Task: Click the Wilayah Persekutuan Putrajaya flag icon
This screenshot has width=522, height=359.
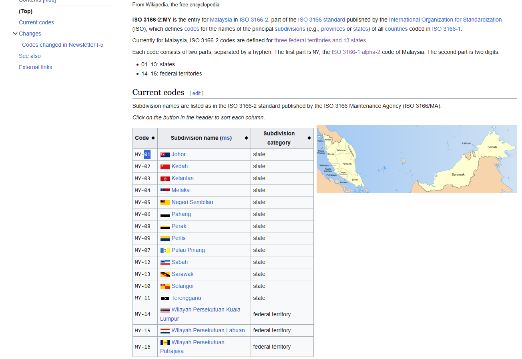Action: click(165, 343)
